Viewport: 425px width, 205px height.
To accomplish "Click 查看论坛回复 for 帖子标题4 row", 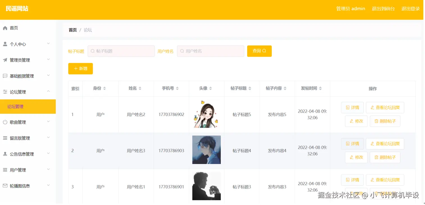I will point(385,144).
